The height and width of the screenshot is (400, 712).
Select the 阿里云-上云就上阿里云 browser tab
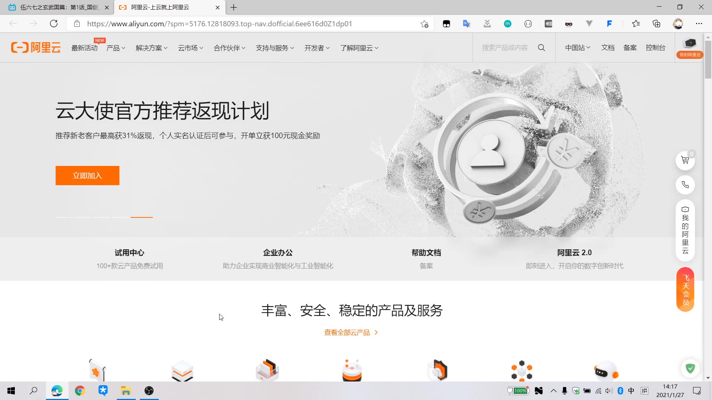(x=169, y=7)
